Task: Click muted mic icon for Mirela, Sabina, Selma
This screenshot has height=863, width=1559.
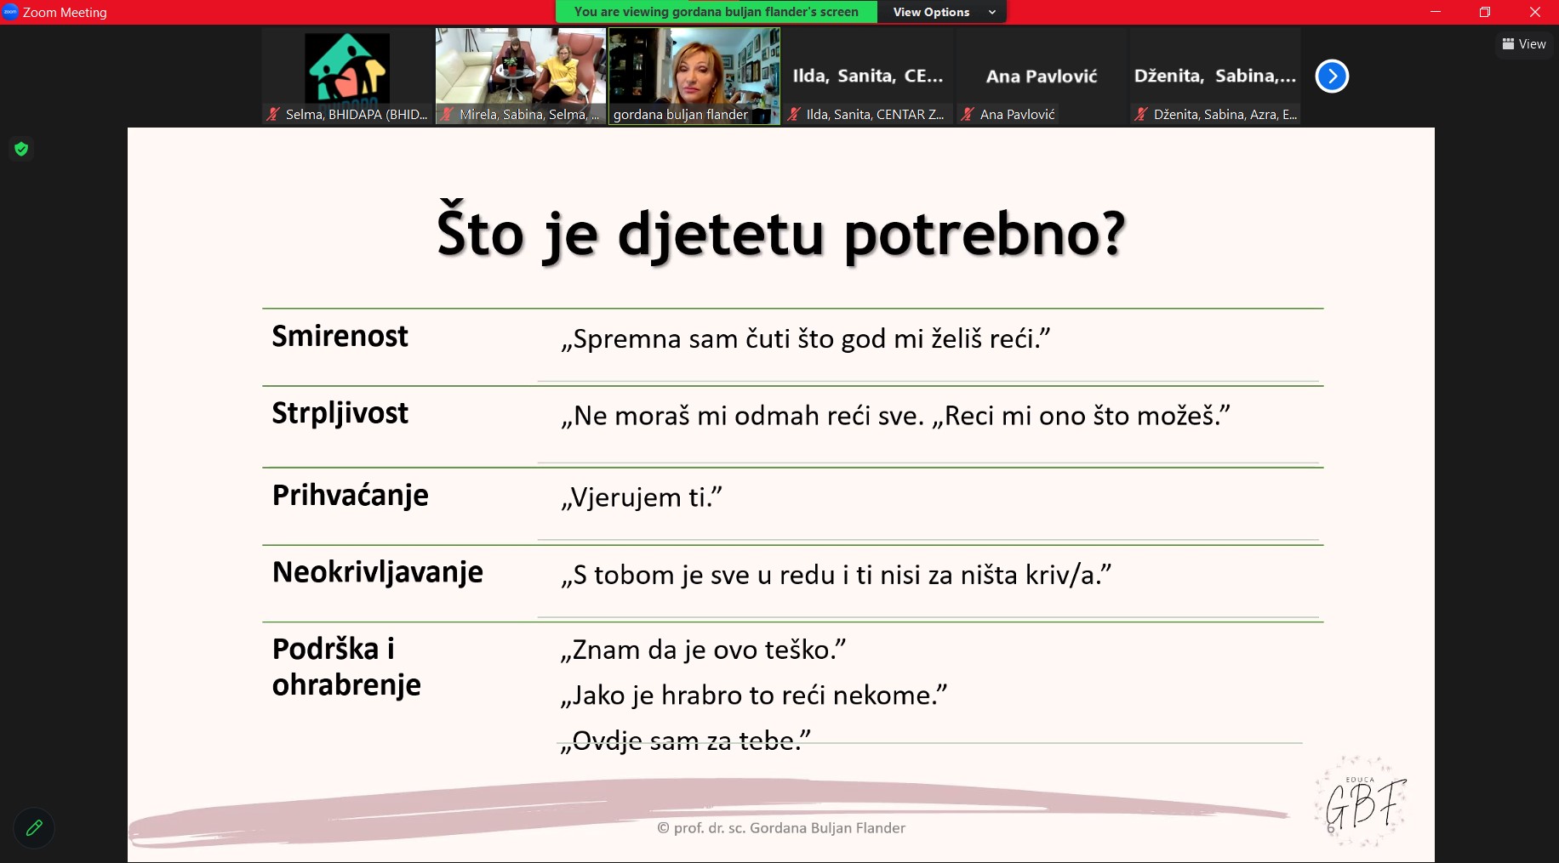Action: [447, 114]
